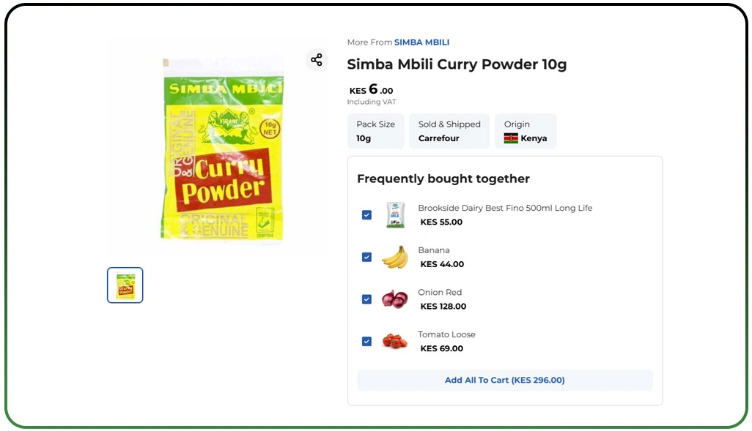The width and height of the screenshot is (752, 431).
Task: Open the Banana product name link
Action: (x=434, y=250)
